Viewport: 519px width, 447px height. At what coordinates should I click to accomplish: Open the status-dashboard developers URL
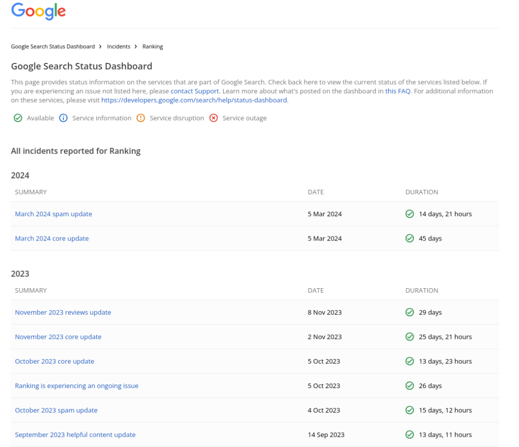point(194,100)
